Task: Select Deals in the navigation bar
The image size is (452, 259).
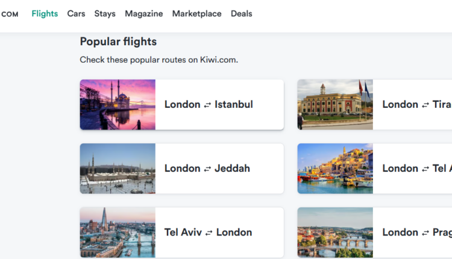Action: click(241, 13)
